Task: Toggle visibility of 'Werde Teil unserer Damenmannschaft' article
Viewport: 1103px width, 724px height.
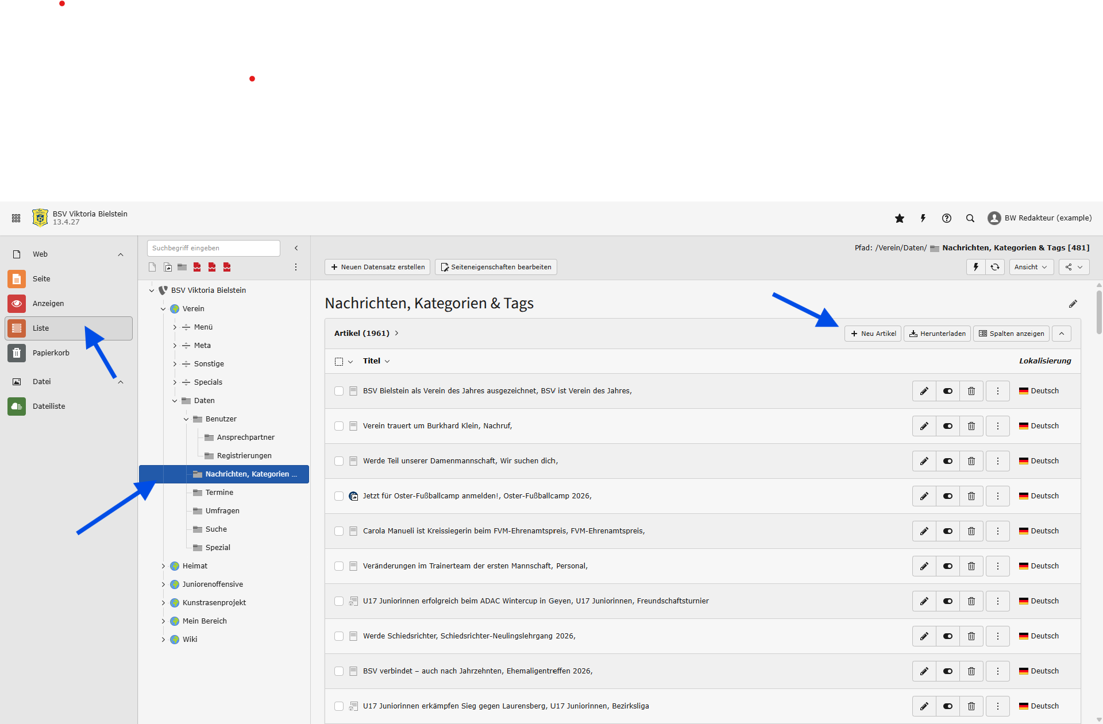Action: [948, 461]
